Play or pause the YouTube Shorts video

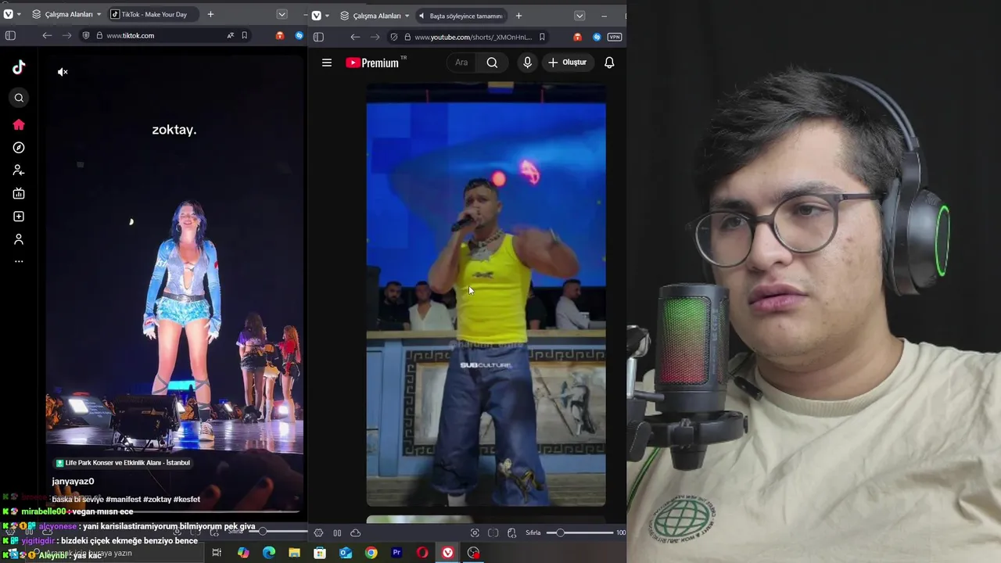point(486,295)
